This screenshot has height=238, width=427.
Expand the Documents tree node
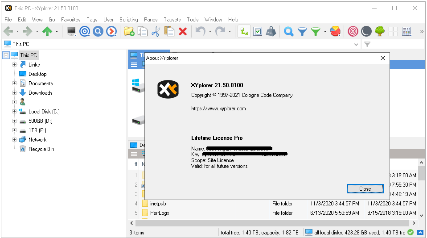[14, 84]
